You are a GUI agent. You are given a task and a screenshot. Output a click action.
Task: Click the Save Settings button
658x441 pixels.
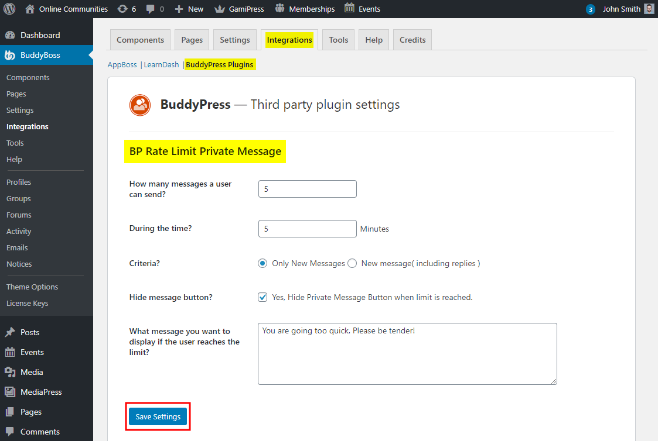tap(158, 416)
